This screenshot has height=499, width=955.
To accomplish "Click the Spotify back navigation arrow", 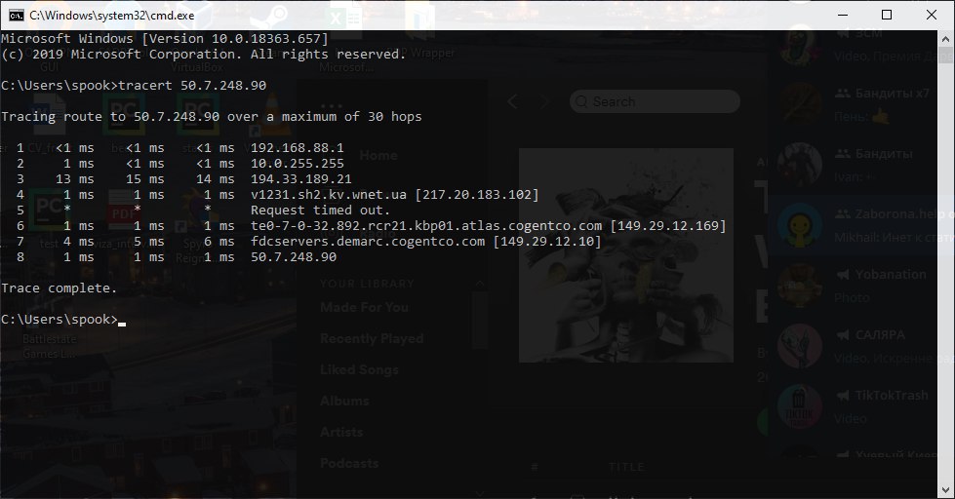I will tap(513, 101).
